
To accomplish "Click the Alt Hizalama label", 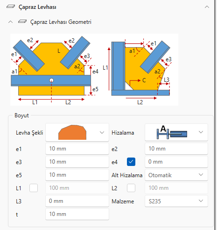I will tap(127, 175).
